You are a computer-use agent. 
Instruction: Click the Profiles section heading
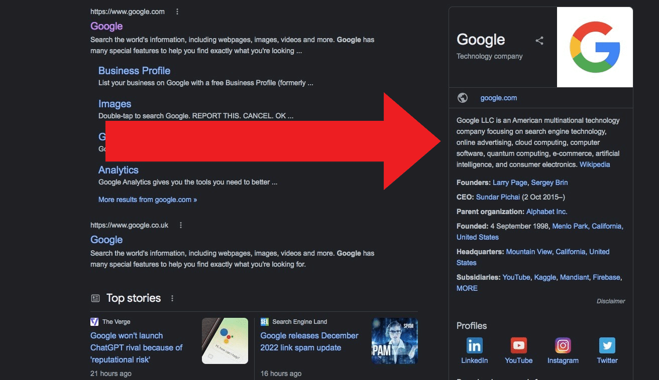[x=472, y=326]
